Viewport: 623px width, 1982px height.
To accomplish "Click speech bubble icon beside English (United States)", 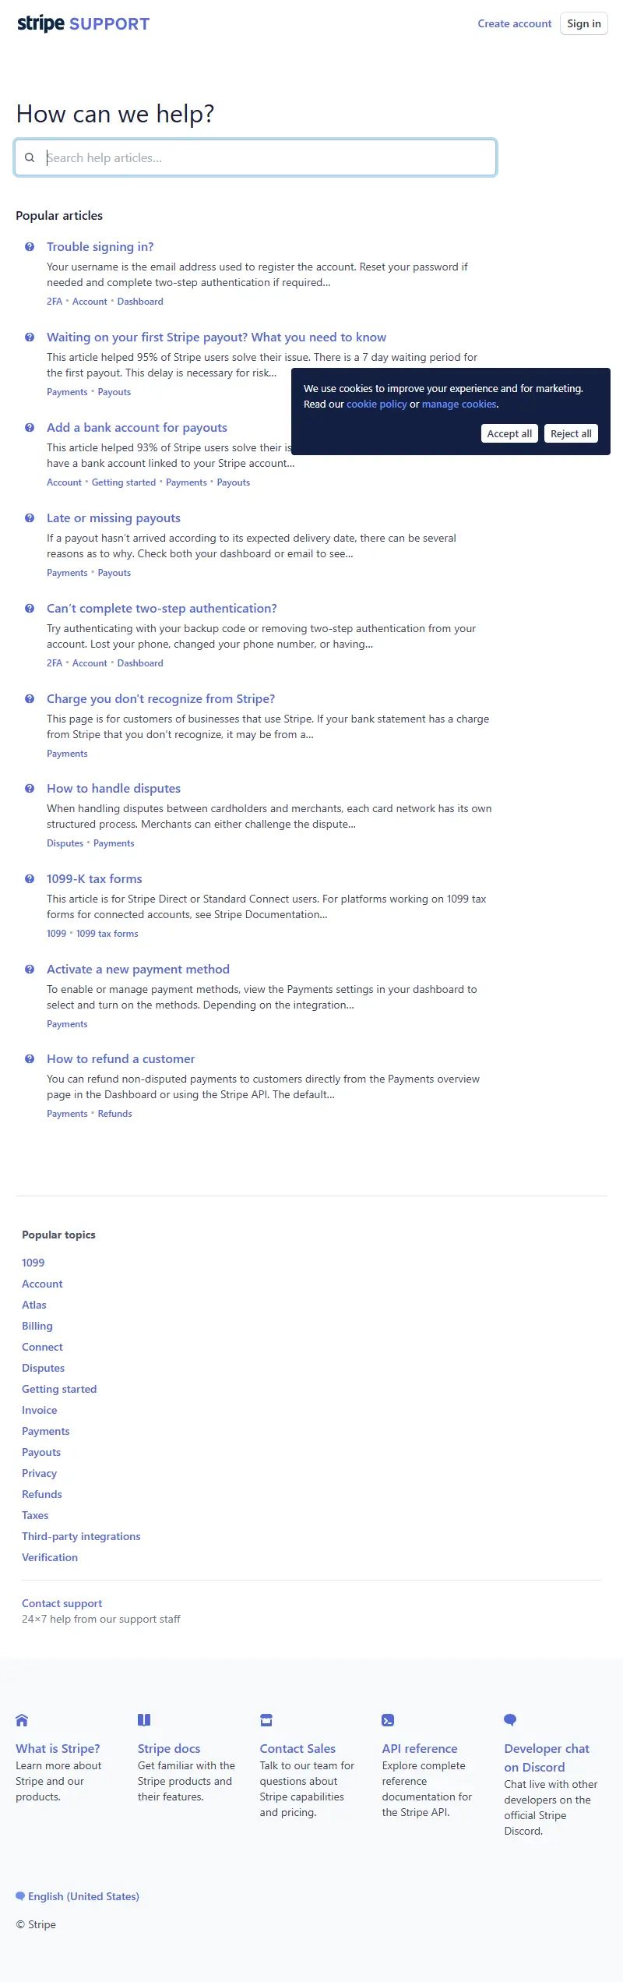I will pyautogui.click(x=20, y=1896).
